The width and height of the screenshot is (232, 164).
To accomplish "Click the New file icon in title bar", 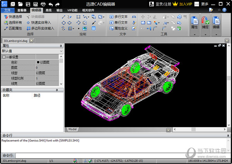I will [x=13, y=4].
